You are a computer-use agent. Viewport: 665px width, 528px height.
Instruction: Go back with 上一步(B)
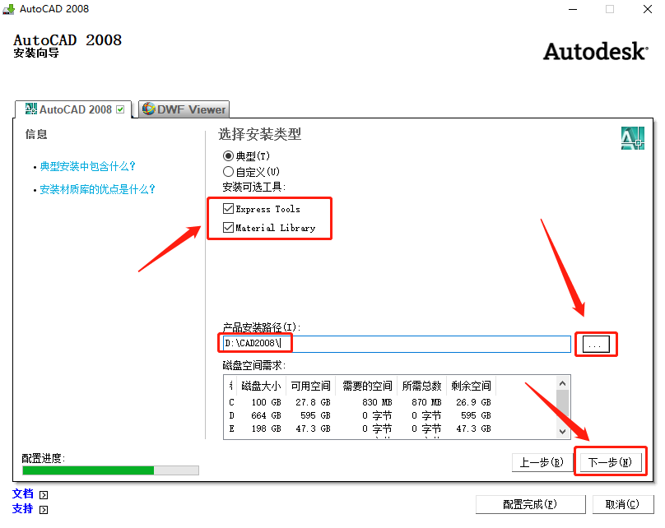pyautogui.click(x=542, y=462)
